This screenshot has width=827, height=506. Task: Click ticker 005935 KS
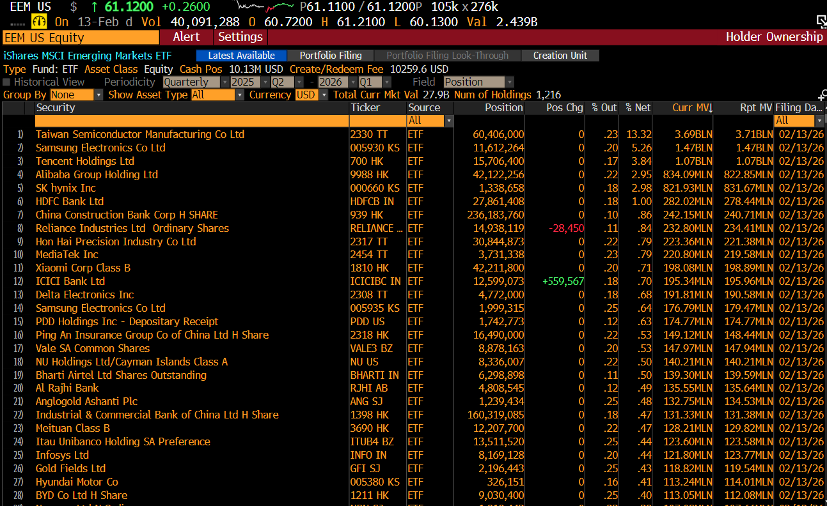point(375,308)
